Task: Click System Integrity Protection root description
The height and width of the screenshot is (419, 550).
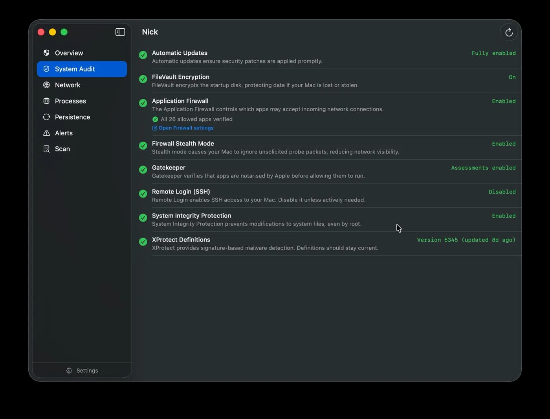Action: (x=257, y=224)
